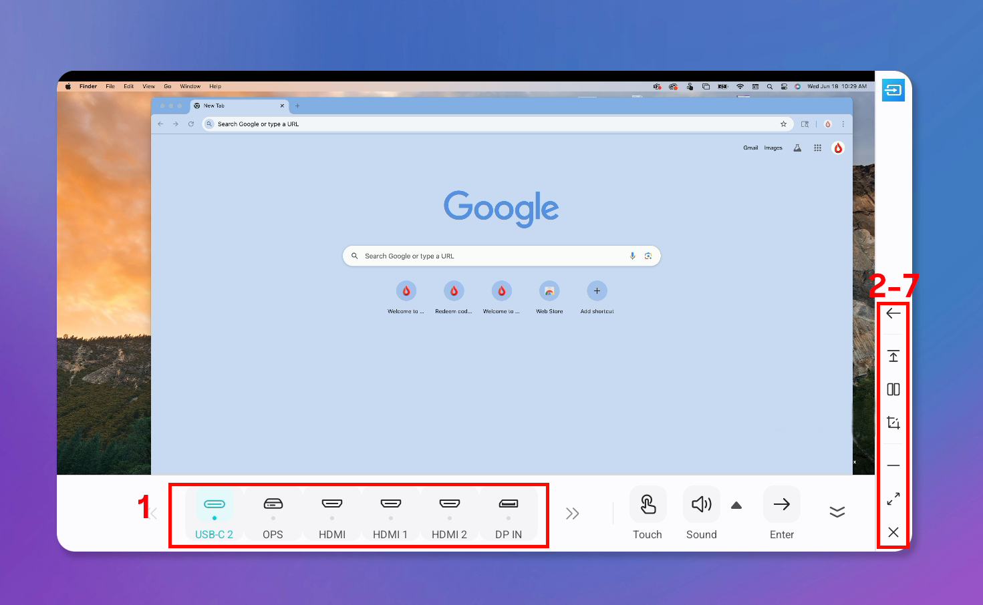Open Spotlight search in the menu bar
Screen dimensions: 983x605
coord(770,86)
